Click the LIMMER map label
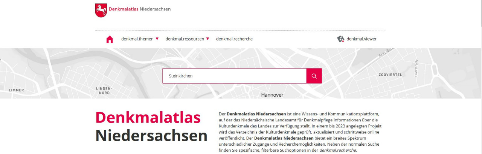The image size is (482, 154). pos(16,90)
